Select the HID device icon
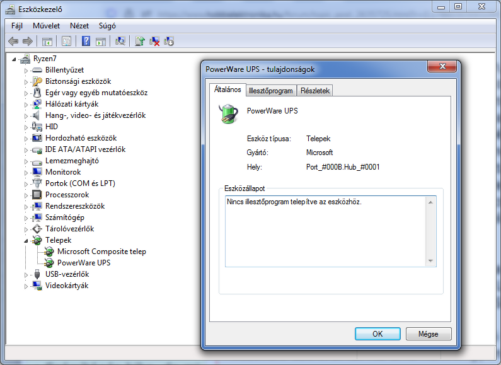 (37, 127)
